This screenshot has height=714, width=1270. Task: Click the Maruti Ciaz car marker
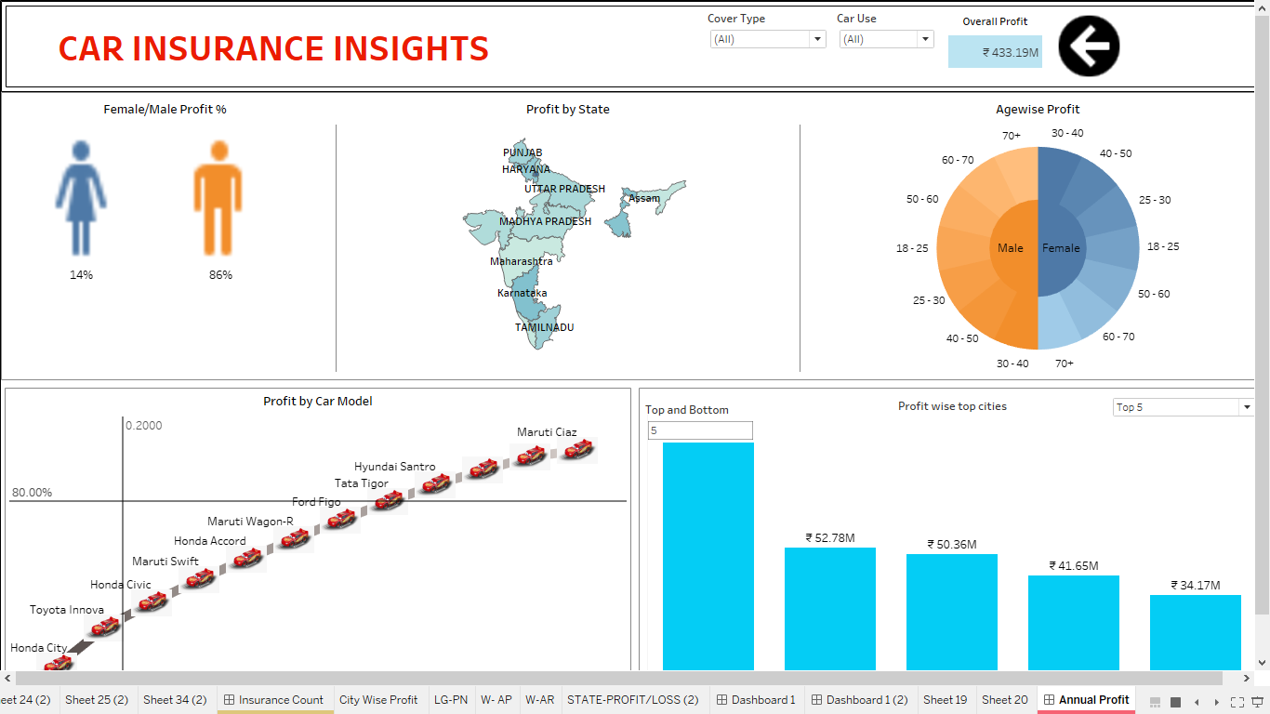(x=578, y=450)
